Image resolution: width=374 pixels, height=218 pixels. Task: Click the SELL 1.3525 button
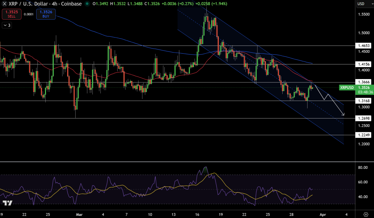pos(11,15)
